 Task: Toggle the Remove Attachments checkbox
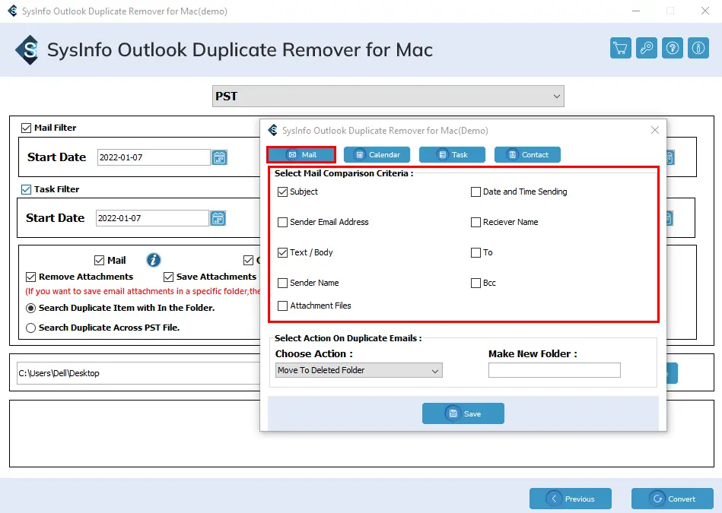(x=31, y=277)
